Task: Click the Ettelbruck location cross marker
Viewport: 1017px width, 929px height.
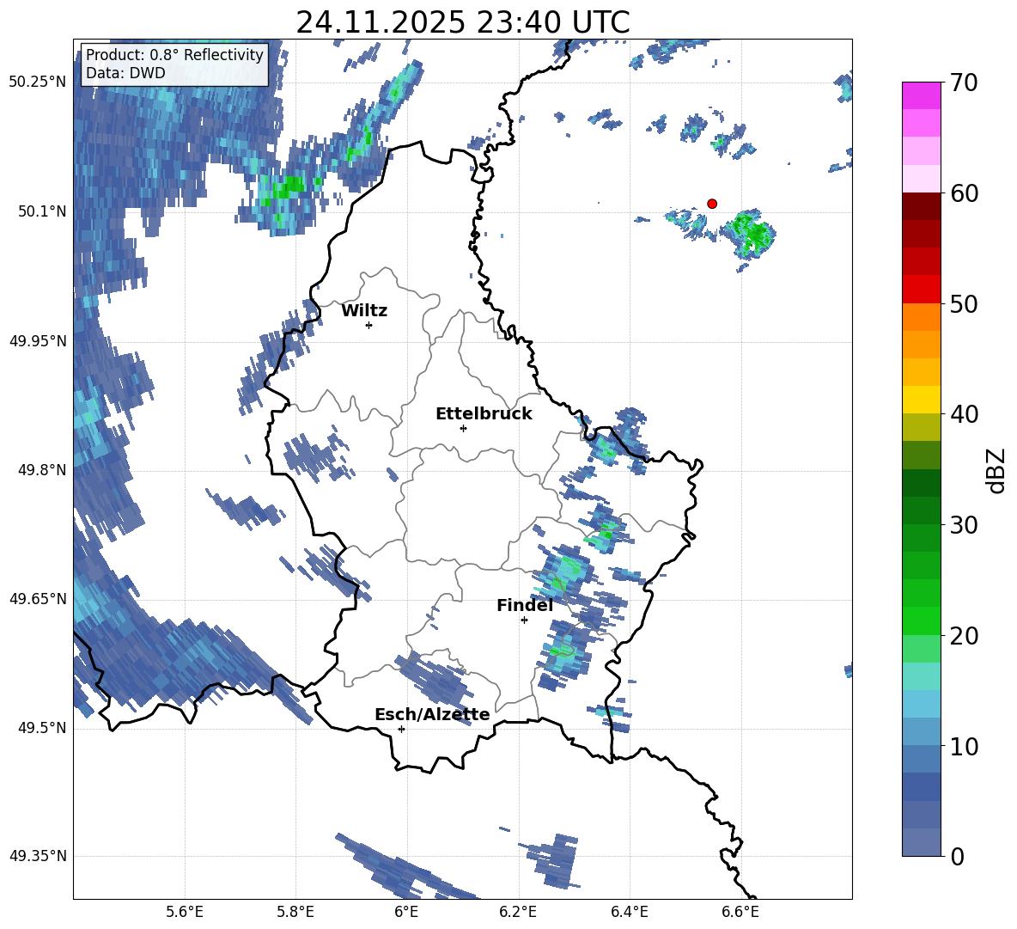Action: (463, 428)
